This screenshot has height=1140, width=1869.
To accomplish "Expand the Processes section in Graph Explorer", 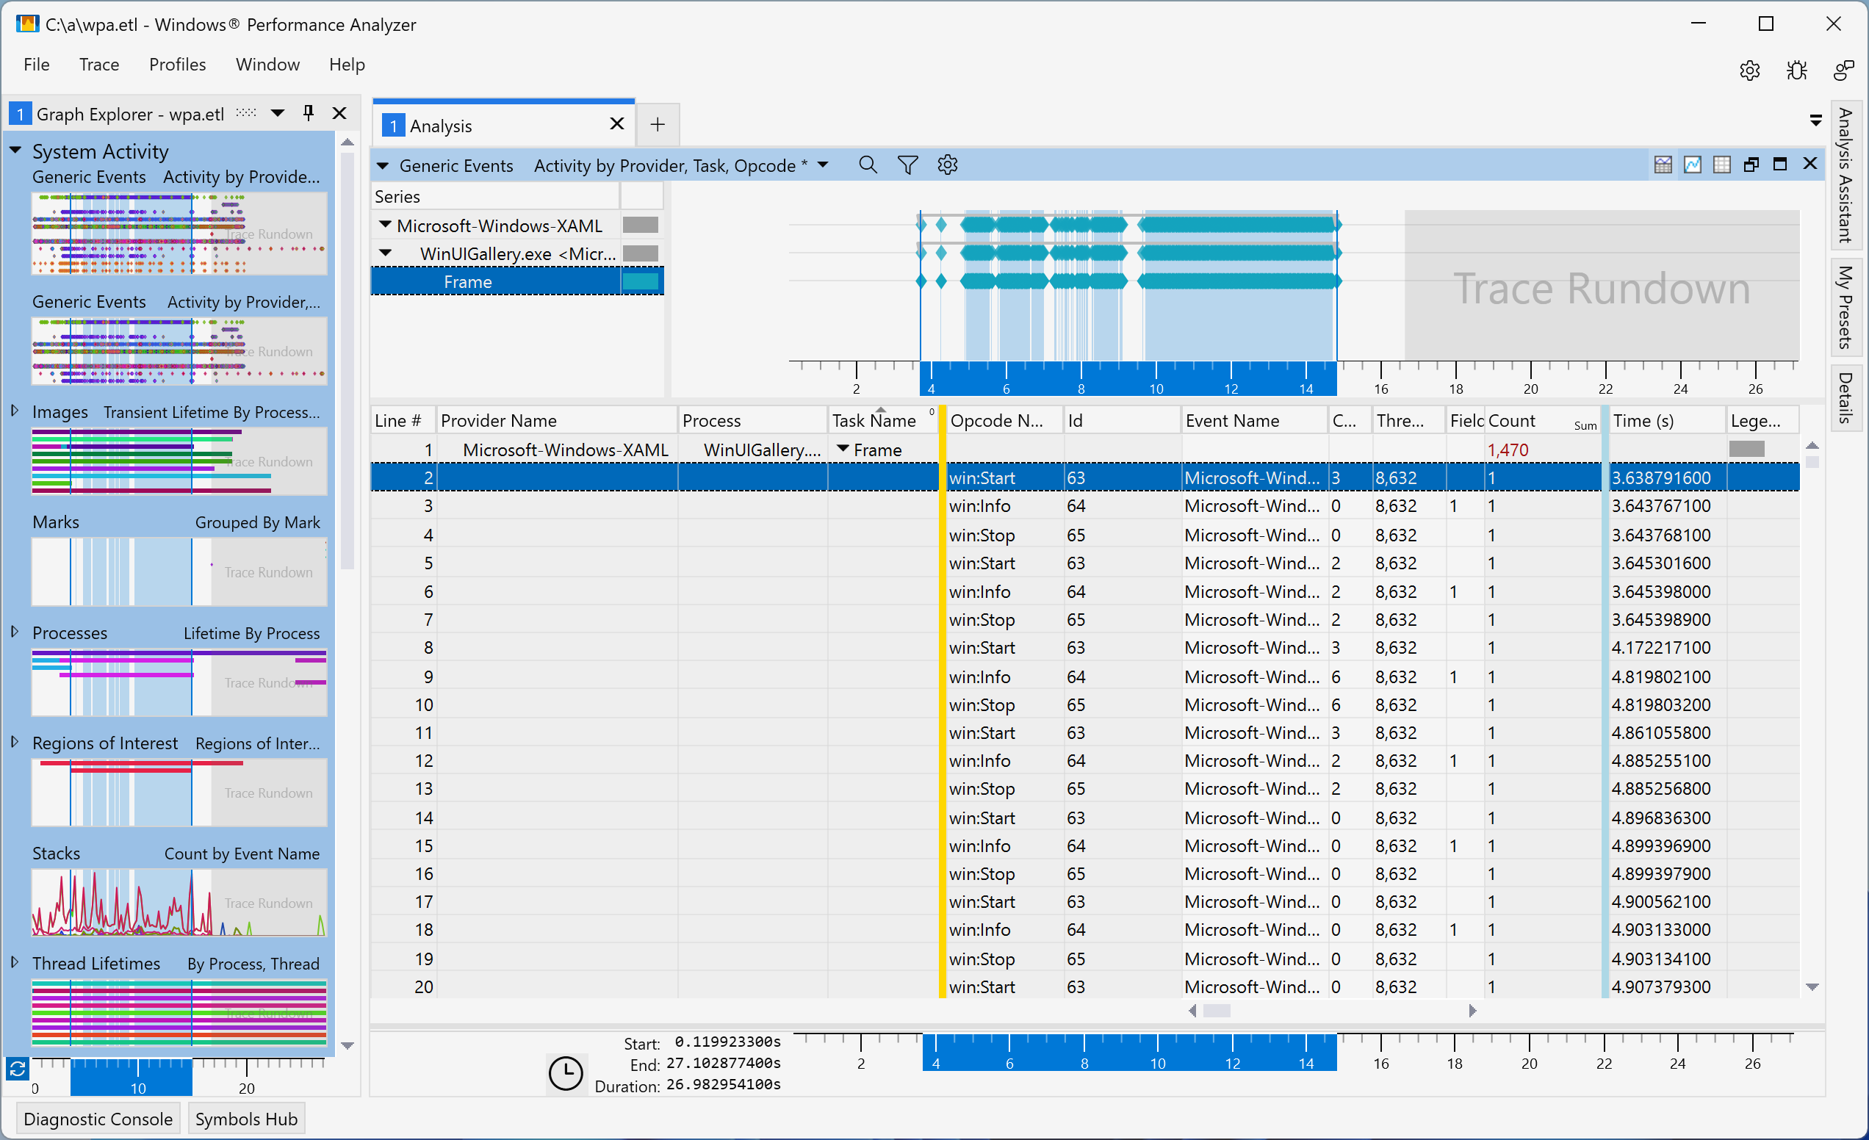I will (x=14, y=632).
